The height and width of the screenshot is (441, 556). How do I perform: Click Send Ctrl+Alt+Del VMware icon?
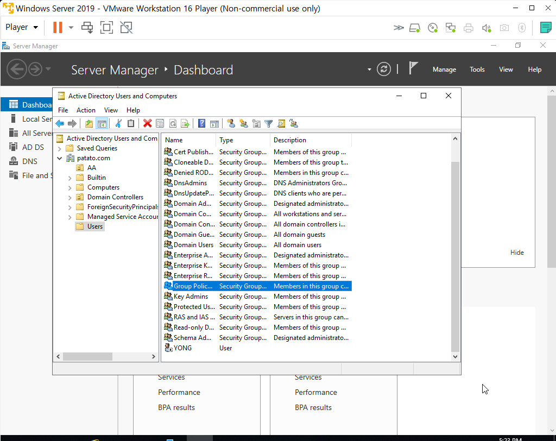87,27
